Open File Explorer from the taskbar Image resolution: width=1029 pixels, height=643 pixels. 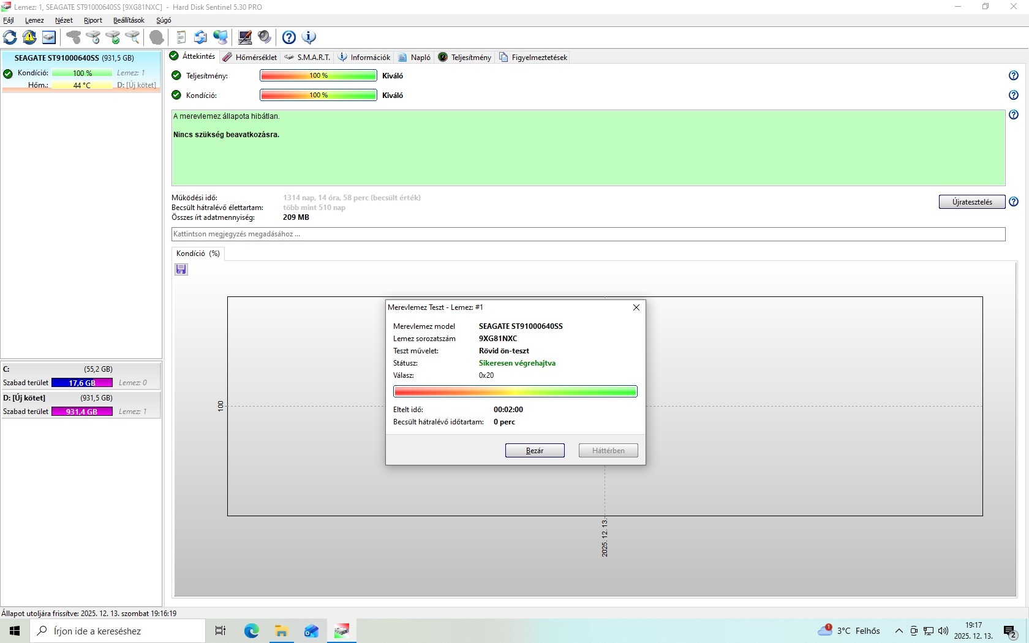coord(281,631)
